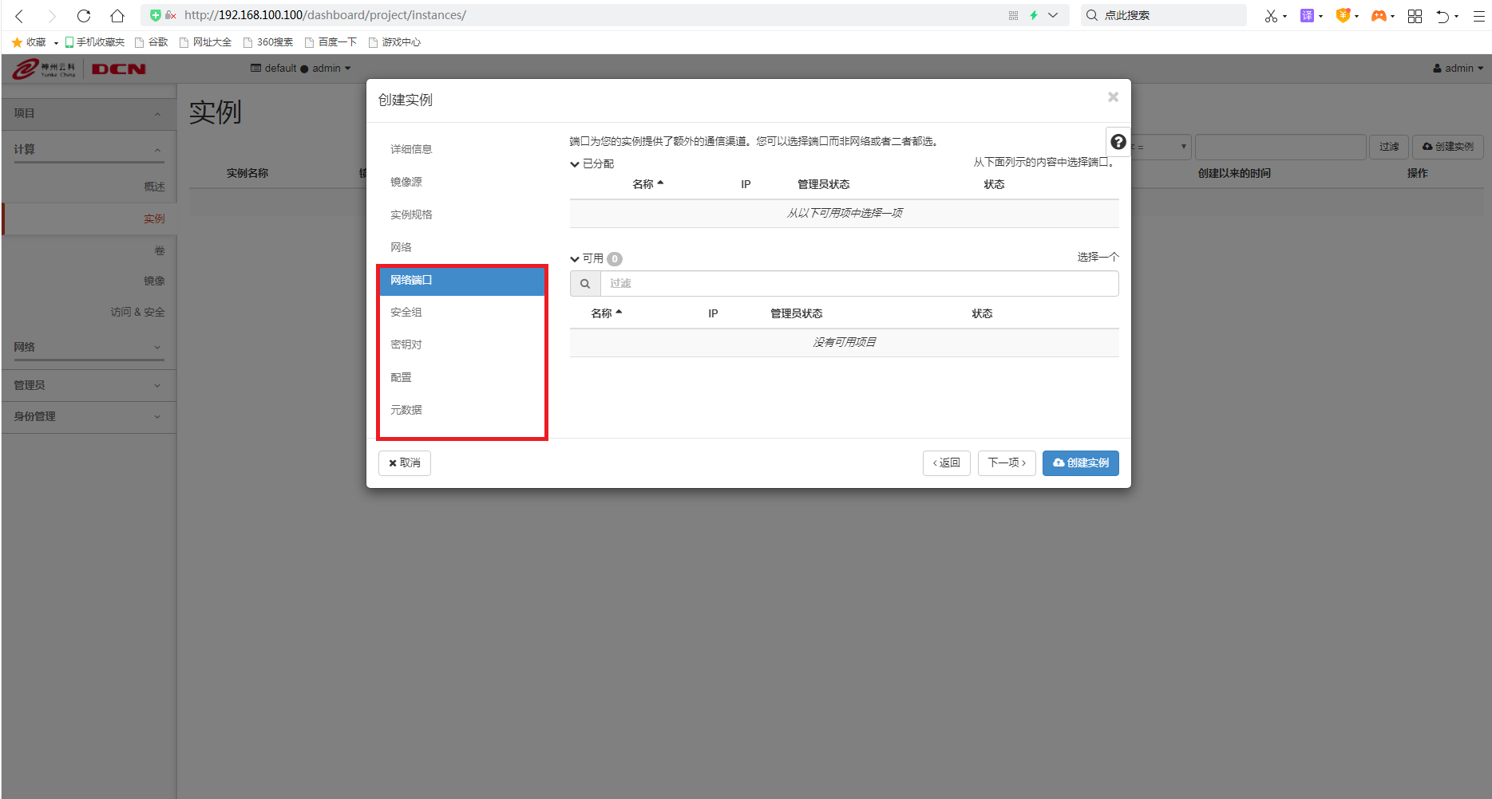The image size is (1492, 799).
Task: Open the 百度一下 bookmark
Action: [x=330, y=42]
